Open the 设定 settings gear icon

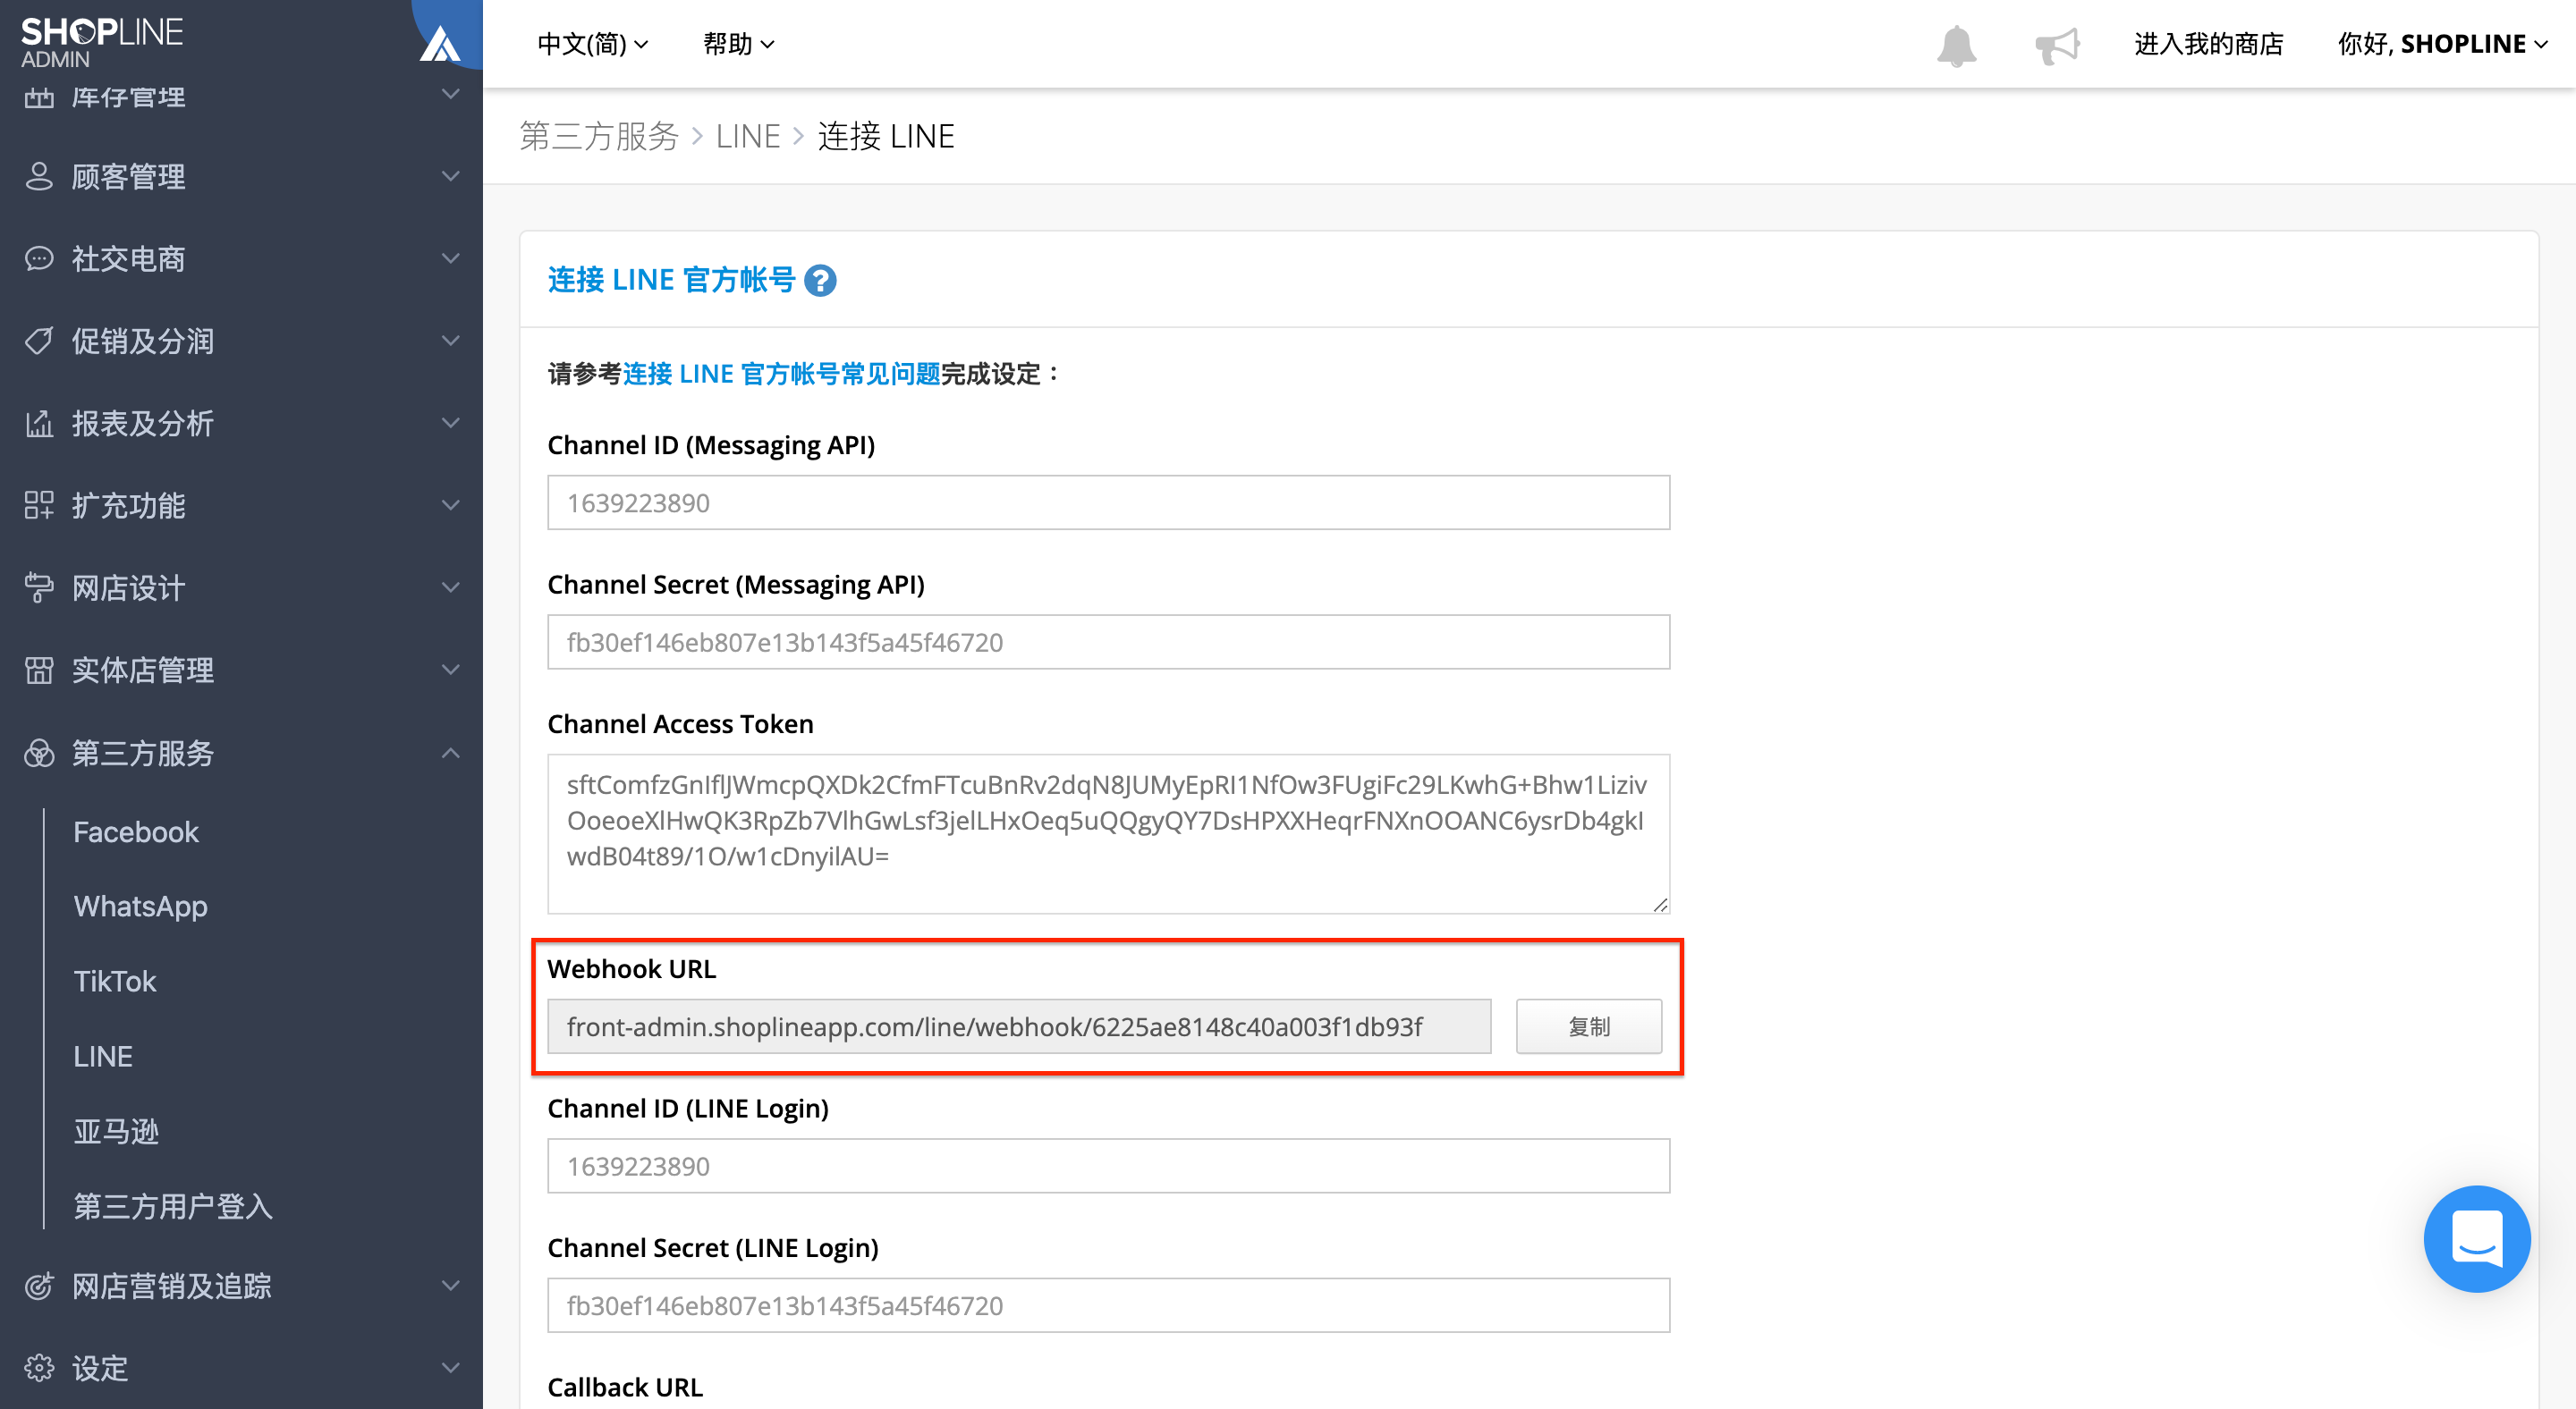point(39,1367)
